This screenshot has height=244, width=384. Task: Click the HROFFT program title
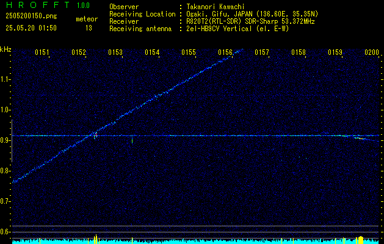(x=38, y=5)
